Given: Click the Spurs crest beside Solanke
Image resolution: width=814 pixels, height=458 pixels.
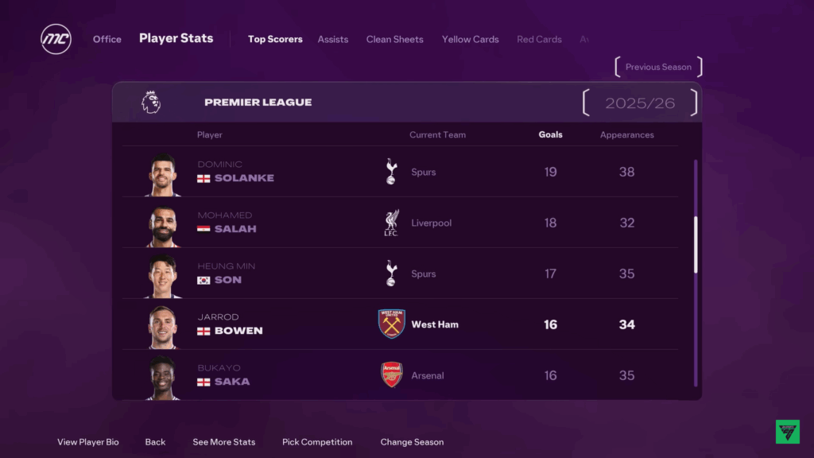Looking at the screenshot, I should 391,172.
